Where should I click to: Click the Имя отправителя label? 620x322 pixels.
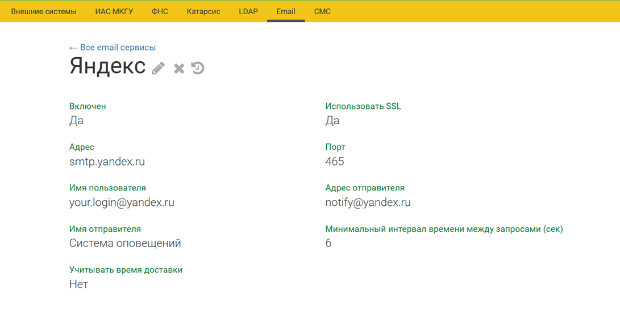(x=105, y=229)
